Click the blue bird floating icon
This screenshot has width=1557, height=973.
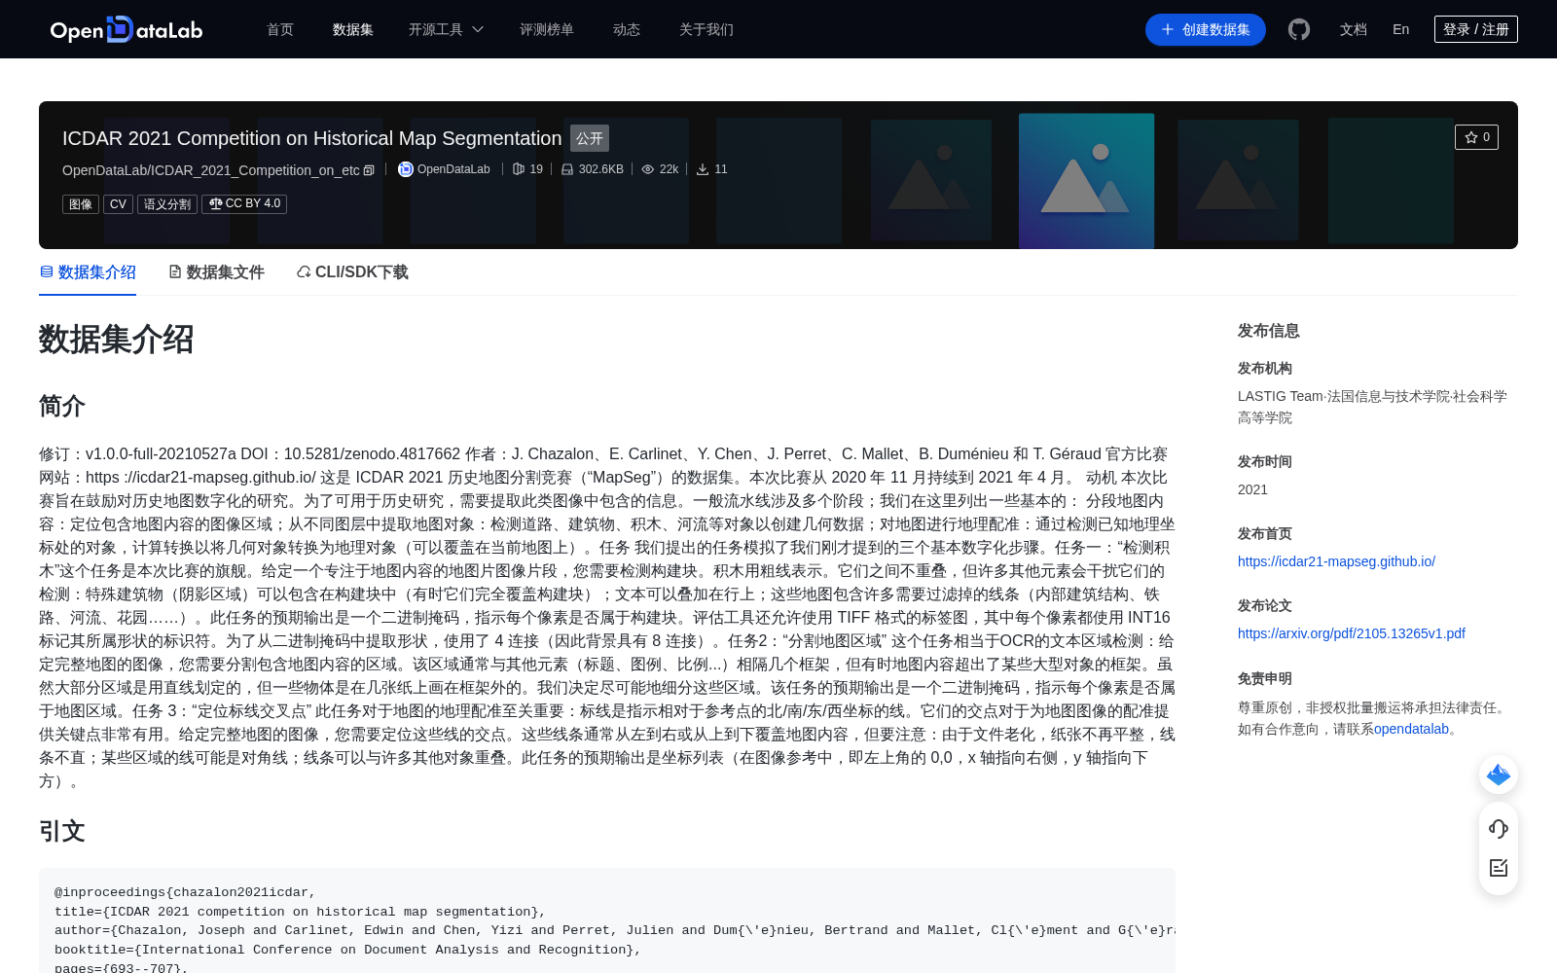[1499, 775]
